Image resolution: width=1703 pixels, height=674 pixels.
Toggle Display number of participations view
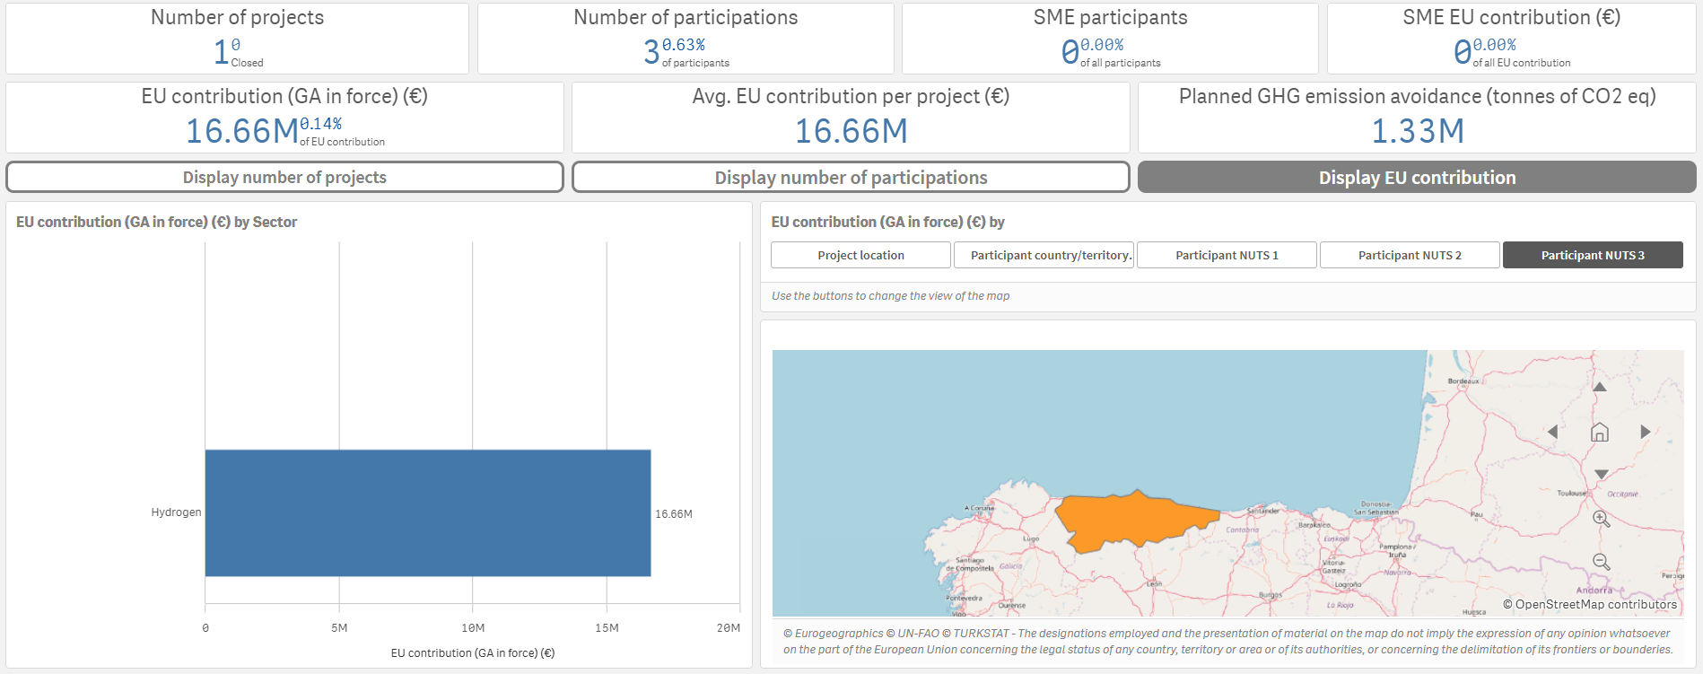(851, 177)
